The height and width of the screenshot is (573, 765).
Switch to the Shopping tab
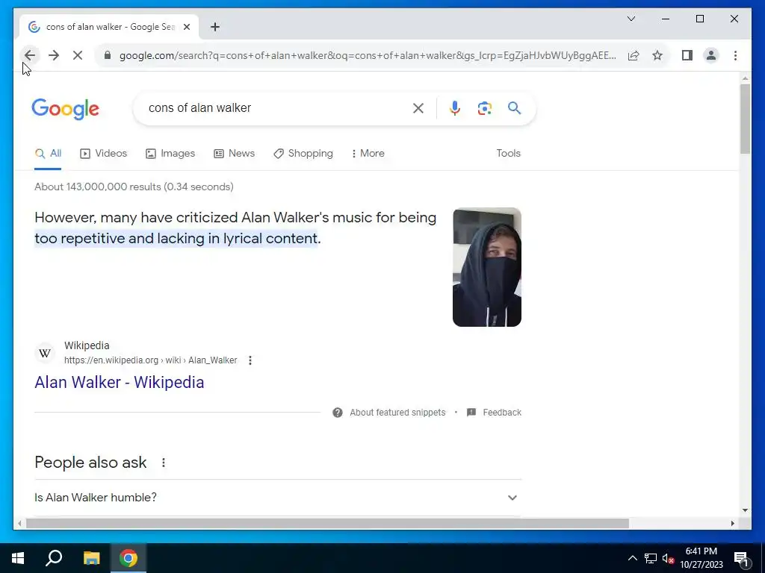coord(303,154)
